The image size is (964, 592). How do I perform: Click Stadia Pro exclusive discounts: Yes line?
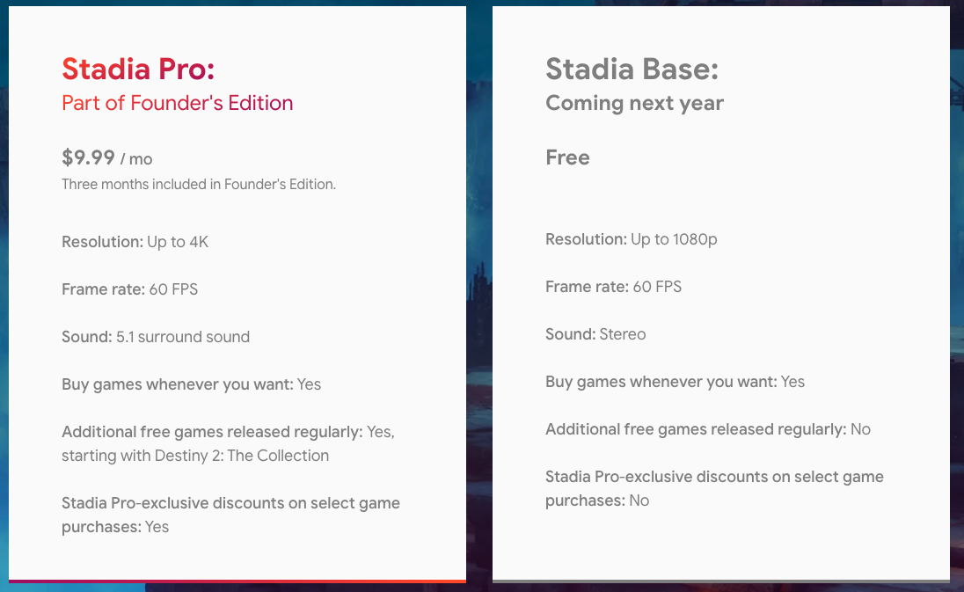(230, 515)
